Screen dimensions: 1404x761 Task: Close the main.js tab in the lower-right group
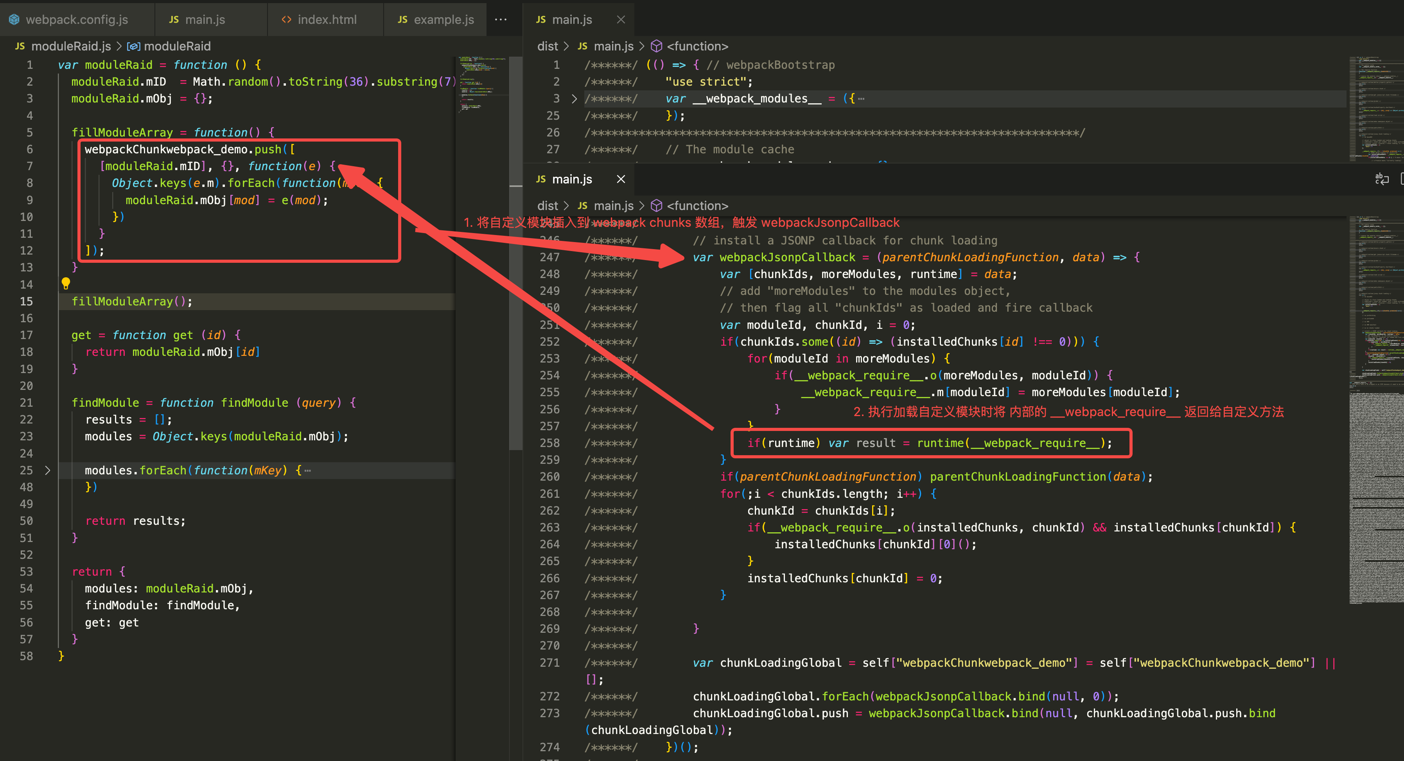pos(621,179)
